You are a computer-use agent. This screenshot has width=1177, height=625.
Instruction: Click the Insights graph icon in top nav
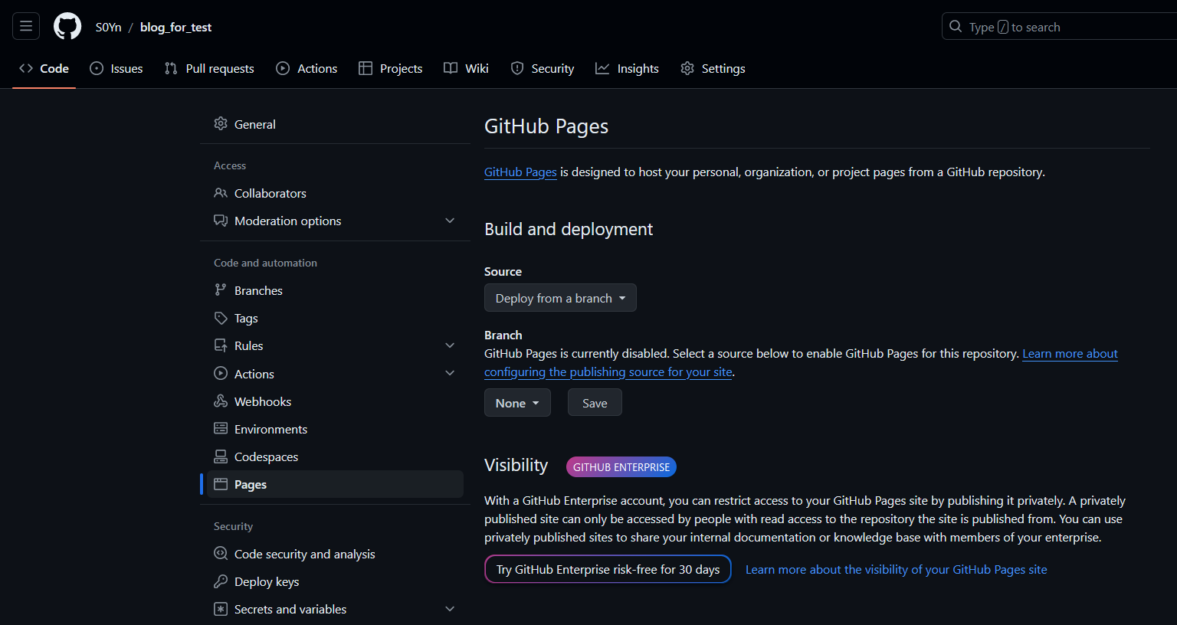point(602,68)
